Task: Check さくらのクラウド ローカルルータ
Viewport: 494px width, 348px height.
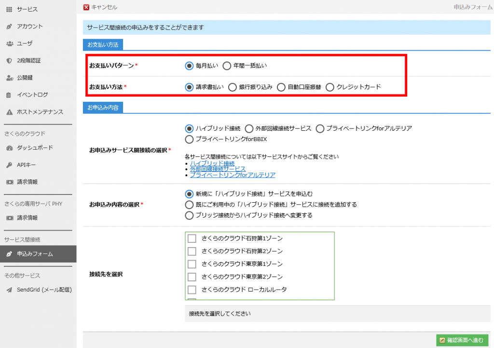Action: point(192,290)
